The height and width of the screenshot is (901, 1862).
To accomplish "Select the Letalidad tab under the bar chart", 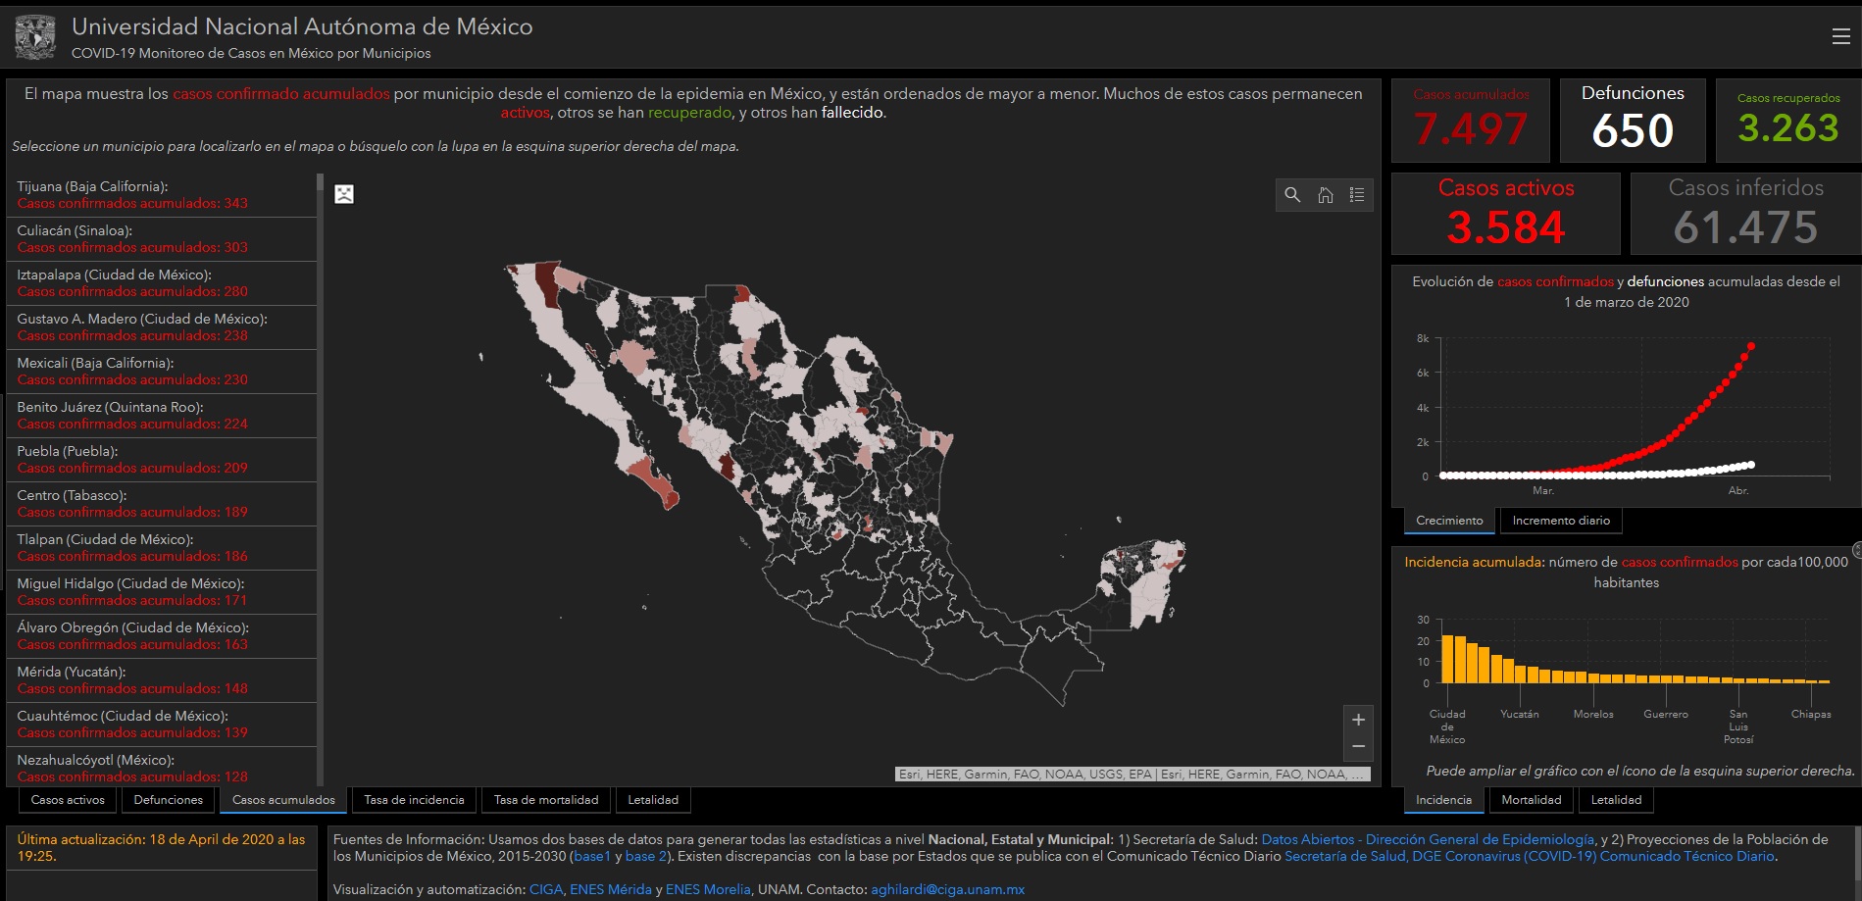I will coord(1616,800).
